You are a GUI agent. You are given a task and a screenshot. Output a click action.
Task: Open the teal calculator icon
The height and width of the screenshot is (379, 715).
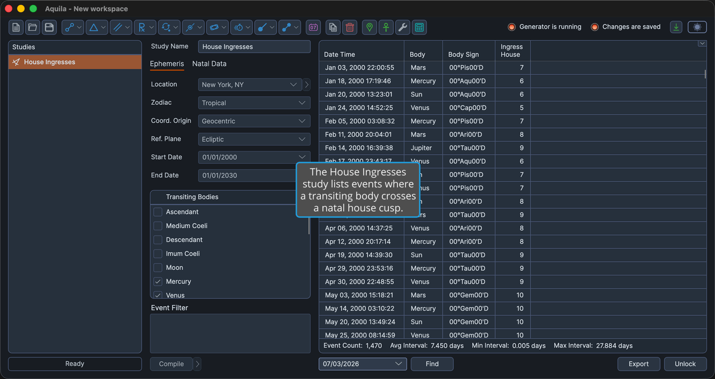pyautogui.click(x=419, y=27)
